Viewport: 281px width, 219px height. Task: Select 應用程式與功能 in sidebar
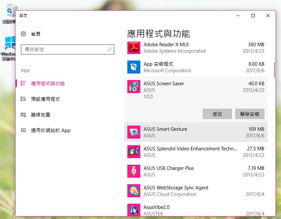pos(48,83)
